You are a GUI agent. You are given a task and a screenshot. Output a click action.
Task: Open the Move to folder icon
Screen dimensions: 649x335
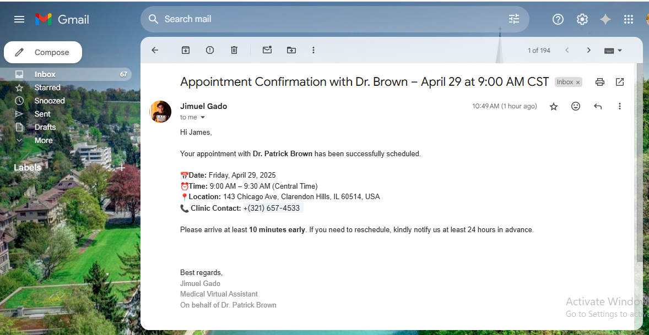291,50
